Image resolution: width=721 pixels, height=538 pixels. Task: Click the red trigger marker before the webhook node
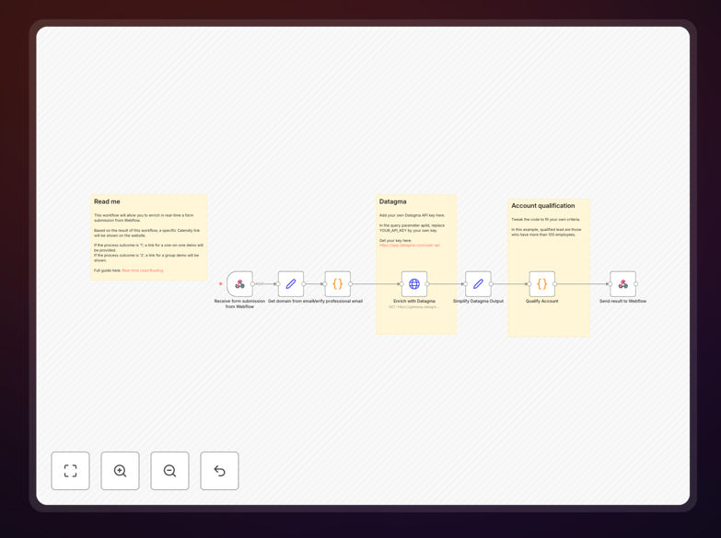coord(221,284)
